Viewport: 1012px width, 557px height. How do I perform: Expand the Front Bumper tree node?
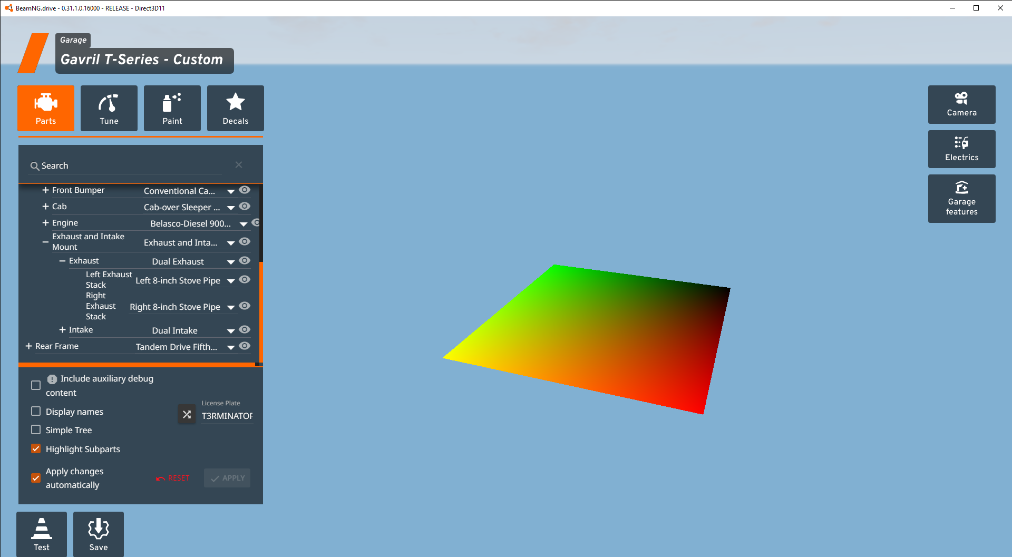click(46, 190)
